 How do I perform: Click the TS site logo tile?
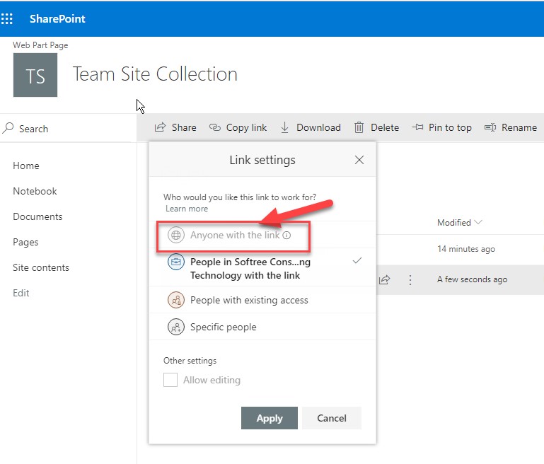click(x=35, y=75)
